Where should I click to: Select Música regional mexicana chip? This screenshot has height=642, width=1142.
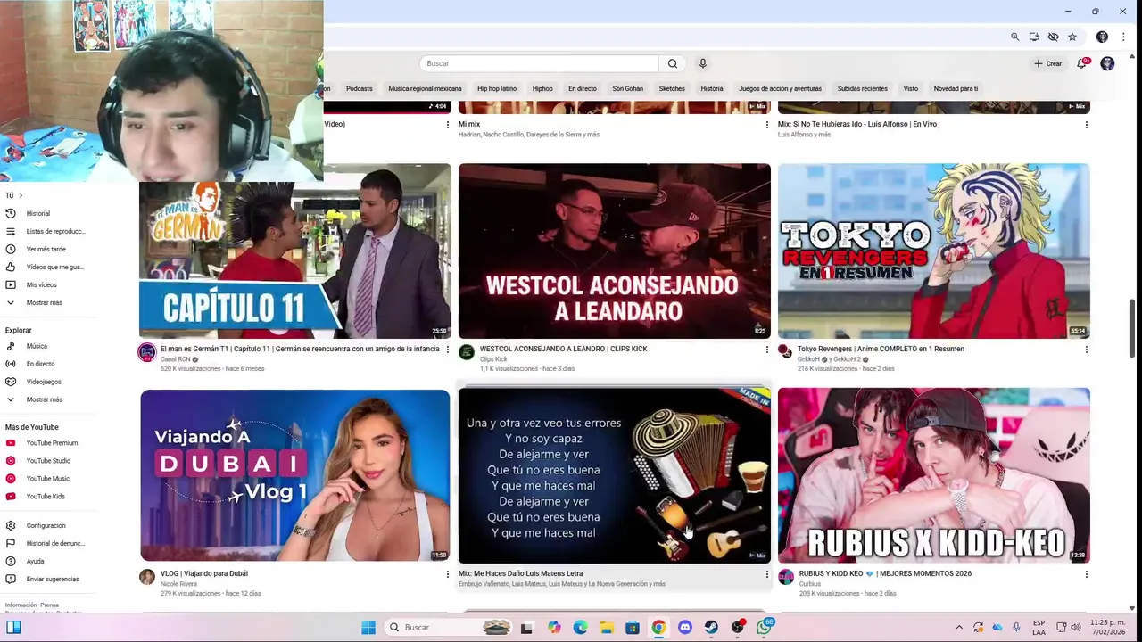[425, 88]
